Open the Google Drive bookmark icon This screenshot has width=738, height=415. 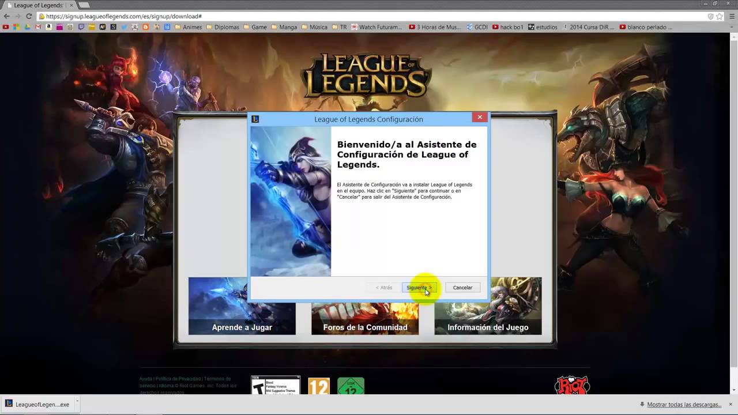click(x=27, y=27)
